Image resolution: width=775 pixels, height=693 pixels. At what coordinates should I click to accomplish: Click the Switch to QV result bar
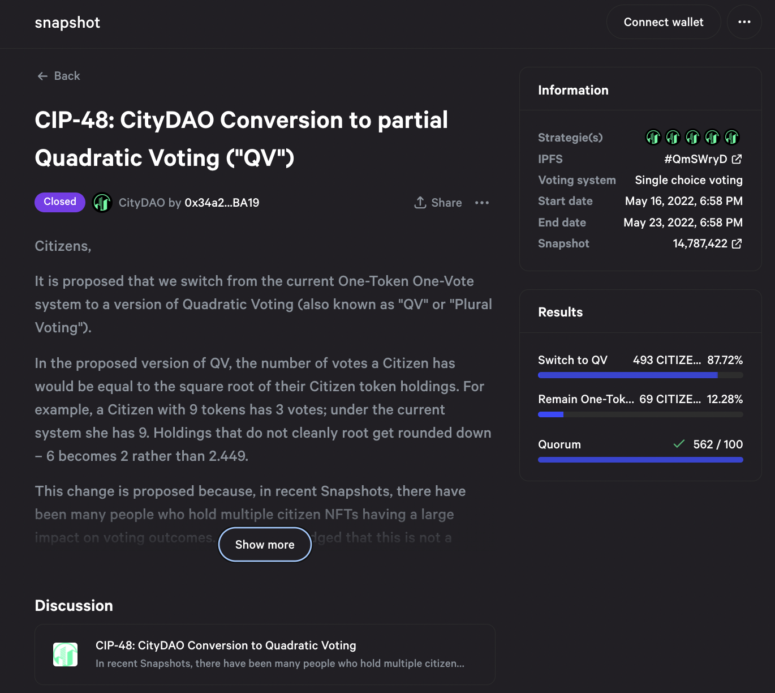click(640, 375)
